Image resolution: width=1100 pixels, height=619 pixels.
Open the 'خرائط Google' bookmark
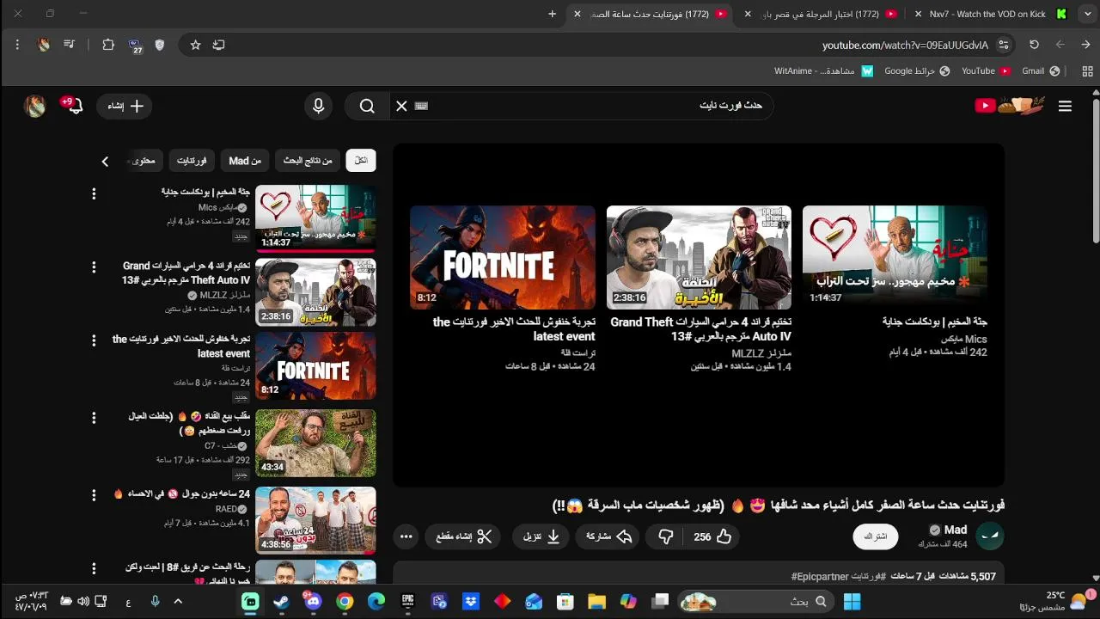point(917,71)
